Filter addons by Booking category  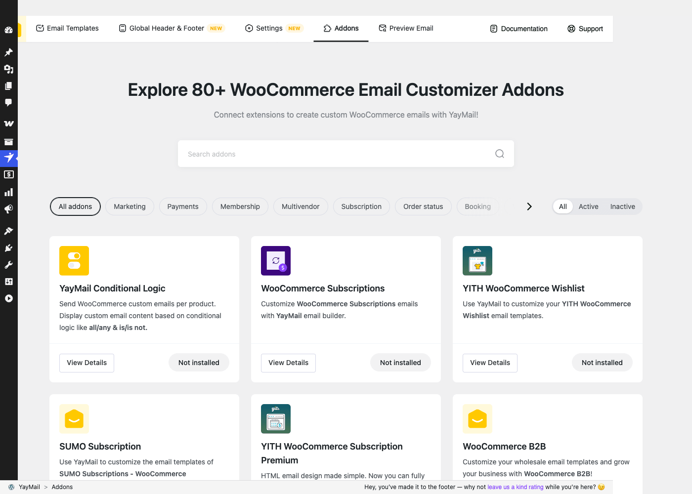pyautogui.click(x=478, y=206)
